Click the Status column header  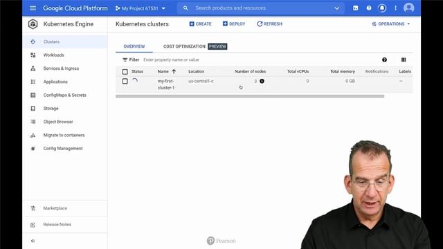click(x=137, y=72)
